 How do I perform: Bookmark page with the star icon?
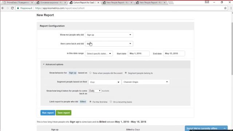point(225,8)
